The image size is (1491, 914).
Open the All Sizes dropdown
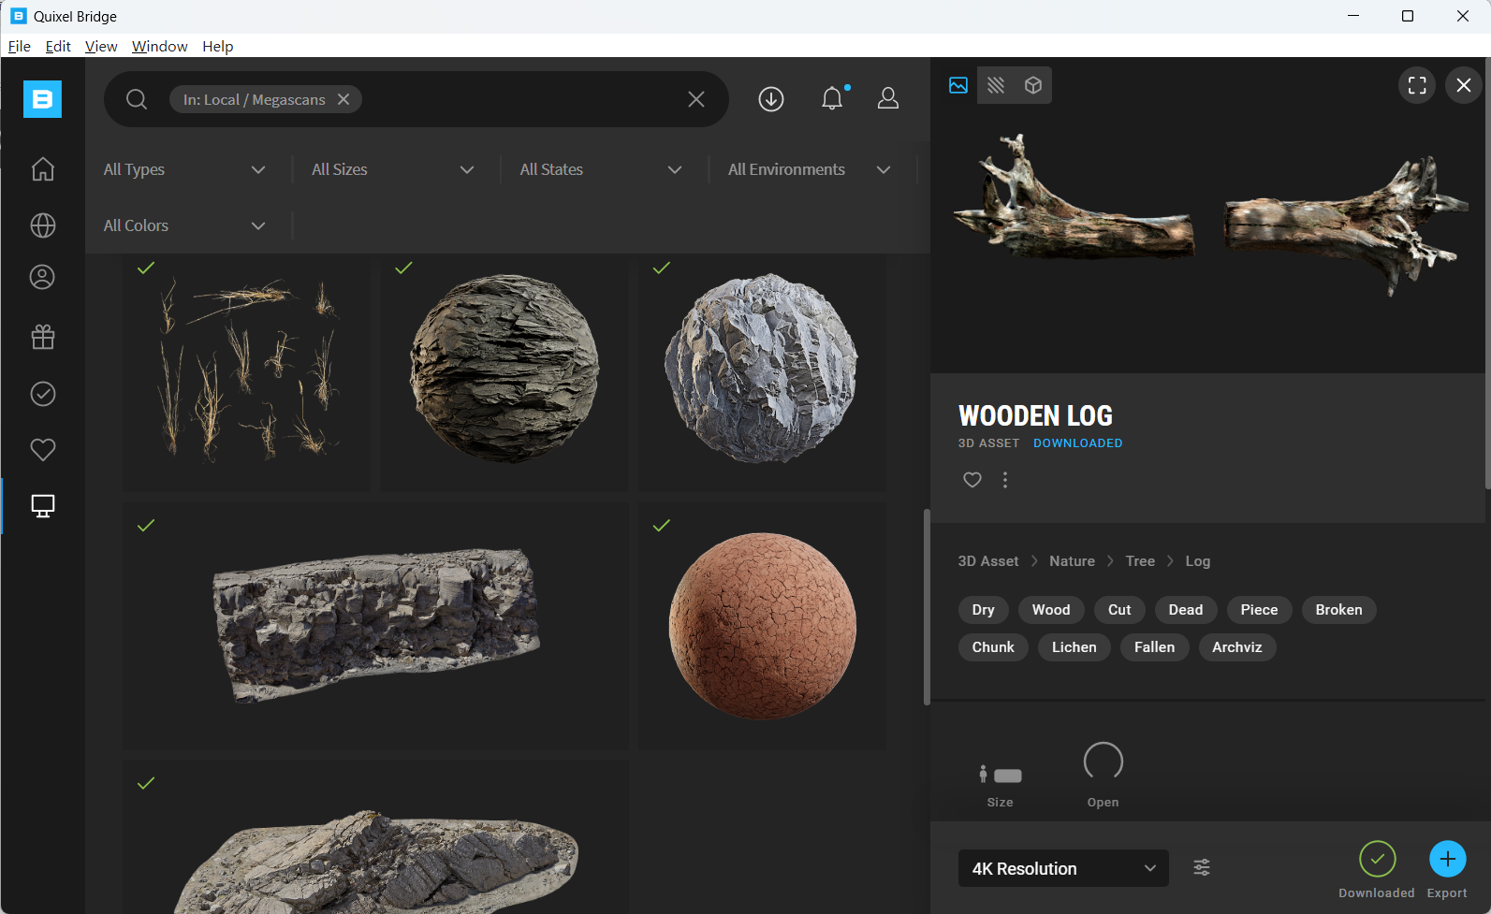point(393,169)
